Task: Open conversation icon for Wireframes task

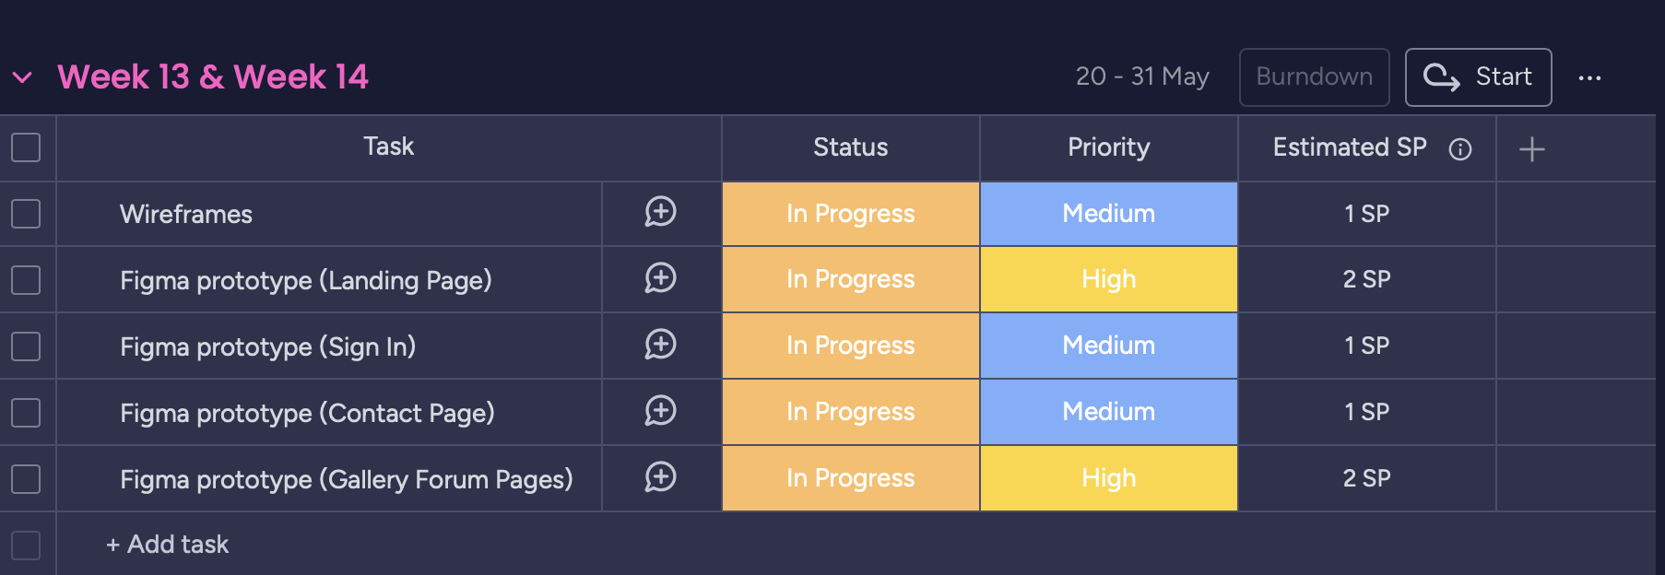Action: coord(660,213)
